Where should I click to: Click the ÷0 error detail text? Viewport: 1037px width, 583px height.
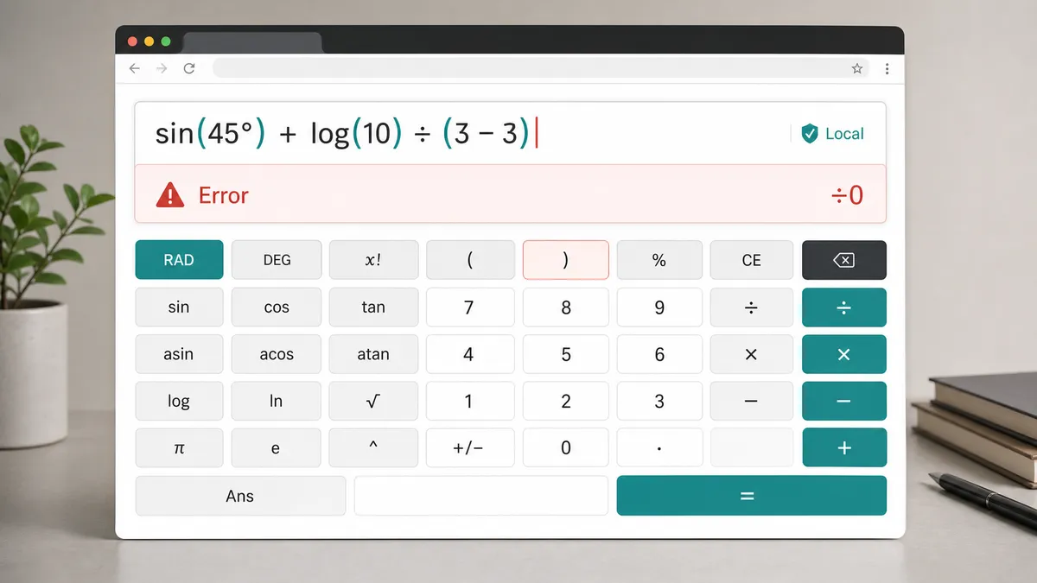point(847,196)
